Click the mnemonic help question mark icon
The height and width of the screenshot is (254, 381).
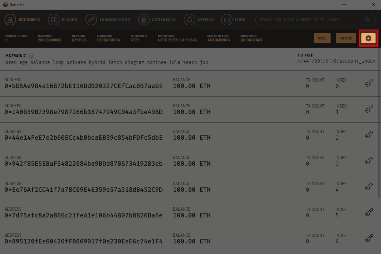[31, 56]
